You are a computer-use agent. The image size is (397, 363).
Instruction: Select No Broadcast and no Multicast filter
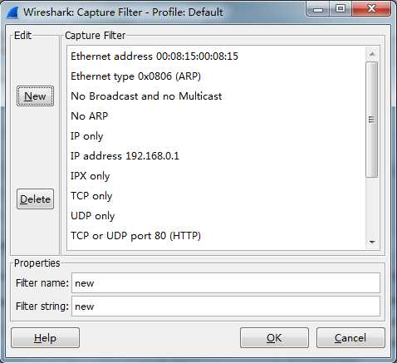tap(216, 96)
